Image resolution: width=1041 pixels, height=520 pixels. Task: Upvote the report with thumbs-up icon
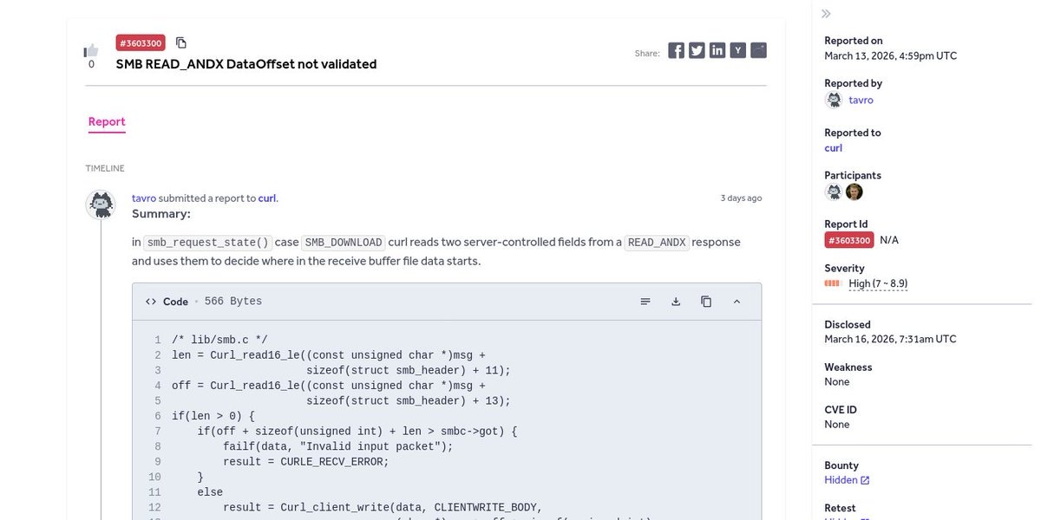point(91,50)
